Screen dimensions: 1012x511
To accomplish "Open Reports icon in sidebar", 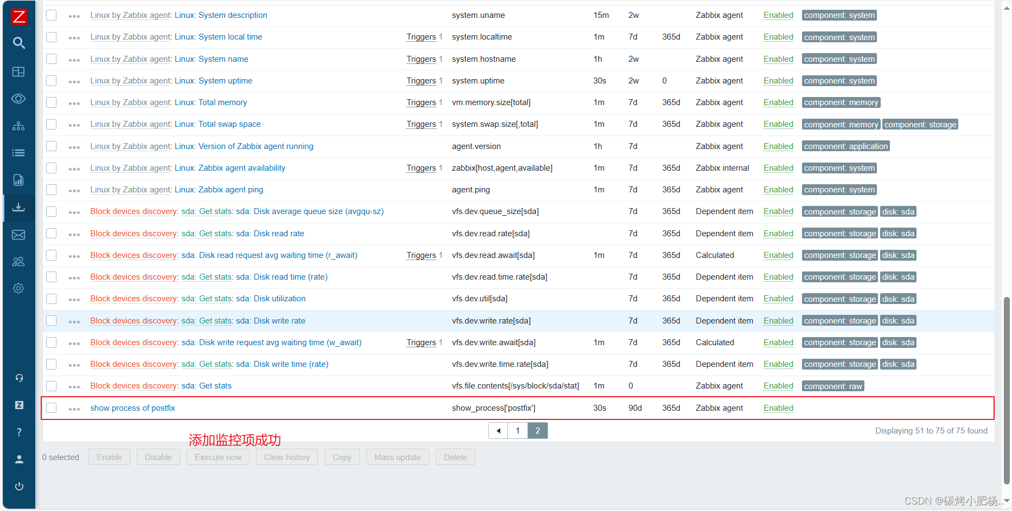I will coord(19,180).
